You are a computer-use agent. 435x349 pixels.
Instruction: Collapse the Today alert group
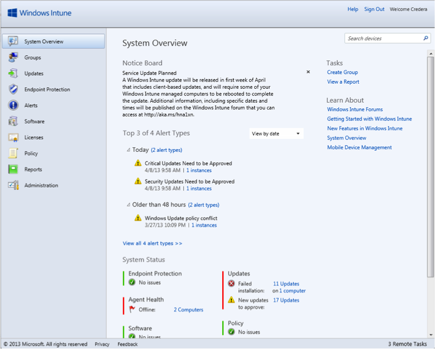(x=128, y=150)
